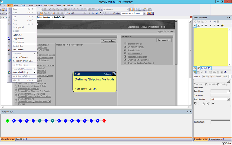The height and width of the screenshot is (145, 232).
Task: Click the Jump-in point input field
Action: (220, 122)
